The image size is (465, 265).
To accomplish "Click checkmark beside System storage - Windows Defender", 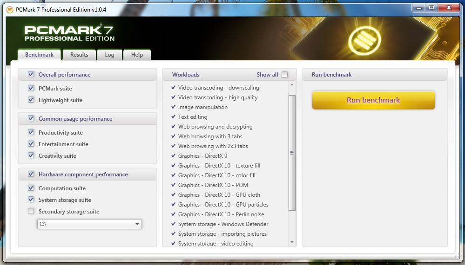I will click(173, 224).
